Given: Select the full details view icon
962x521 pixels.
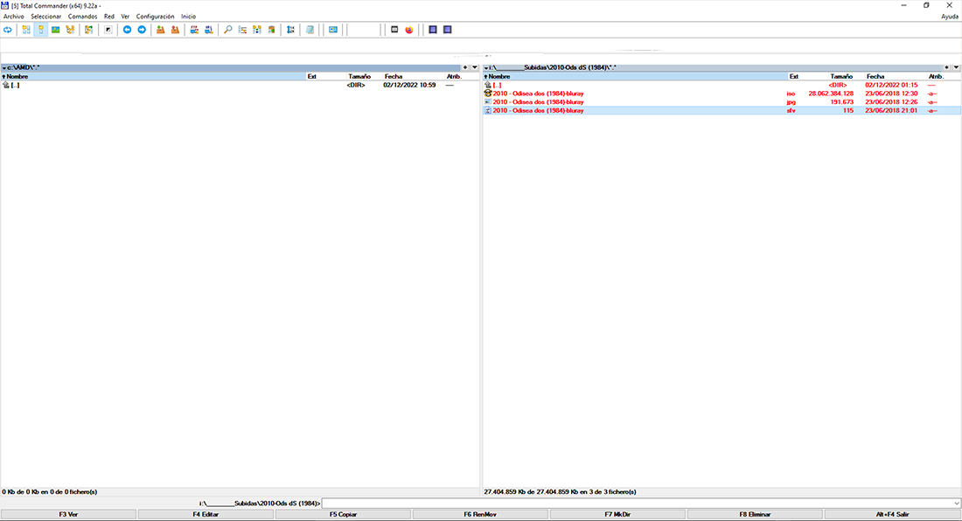Looking at the screenshot, I should coord(41,30).
